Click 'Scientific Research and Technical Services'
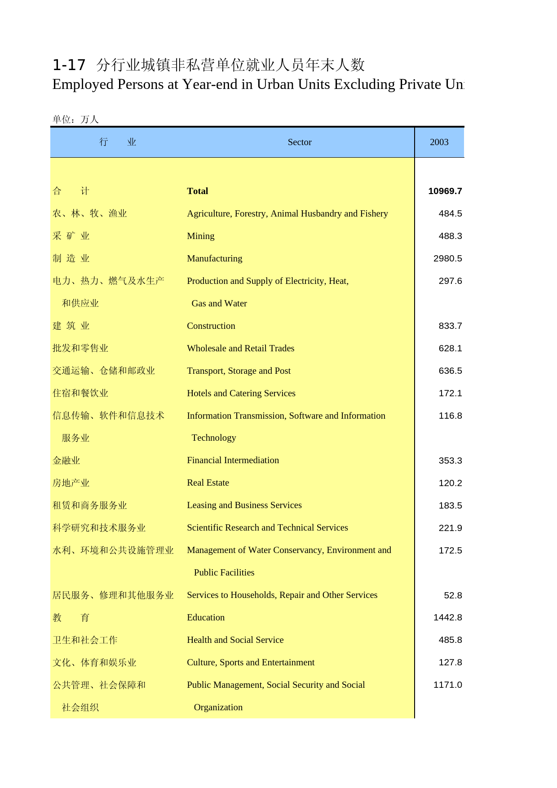The image size is (557, 788). coord(267,527)
